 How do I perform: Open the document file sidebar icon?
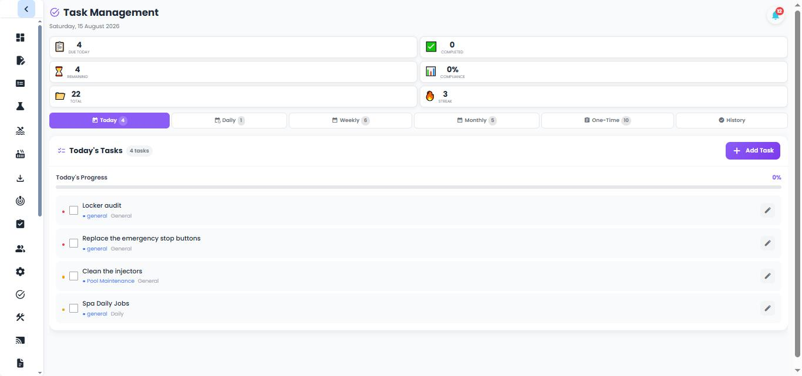click(x=20, y=363)
